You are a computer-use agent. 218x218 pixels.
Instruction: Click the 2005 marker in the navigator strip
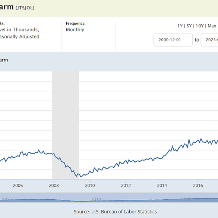point(6,199)
